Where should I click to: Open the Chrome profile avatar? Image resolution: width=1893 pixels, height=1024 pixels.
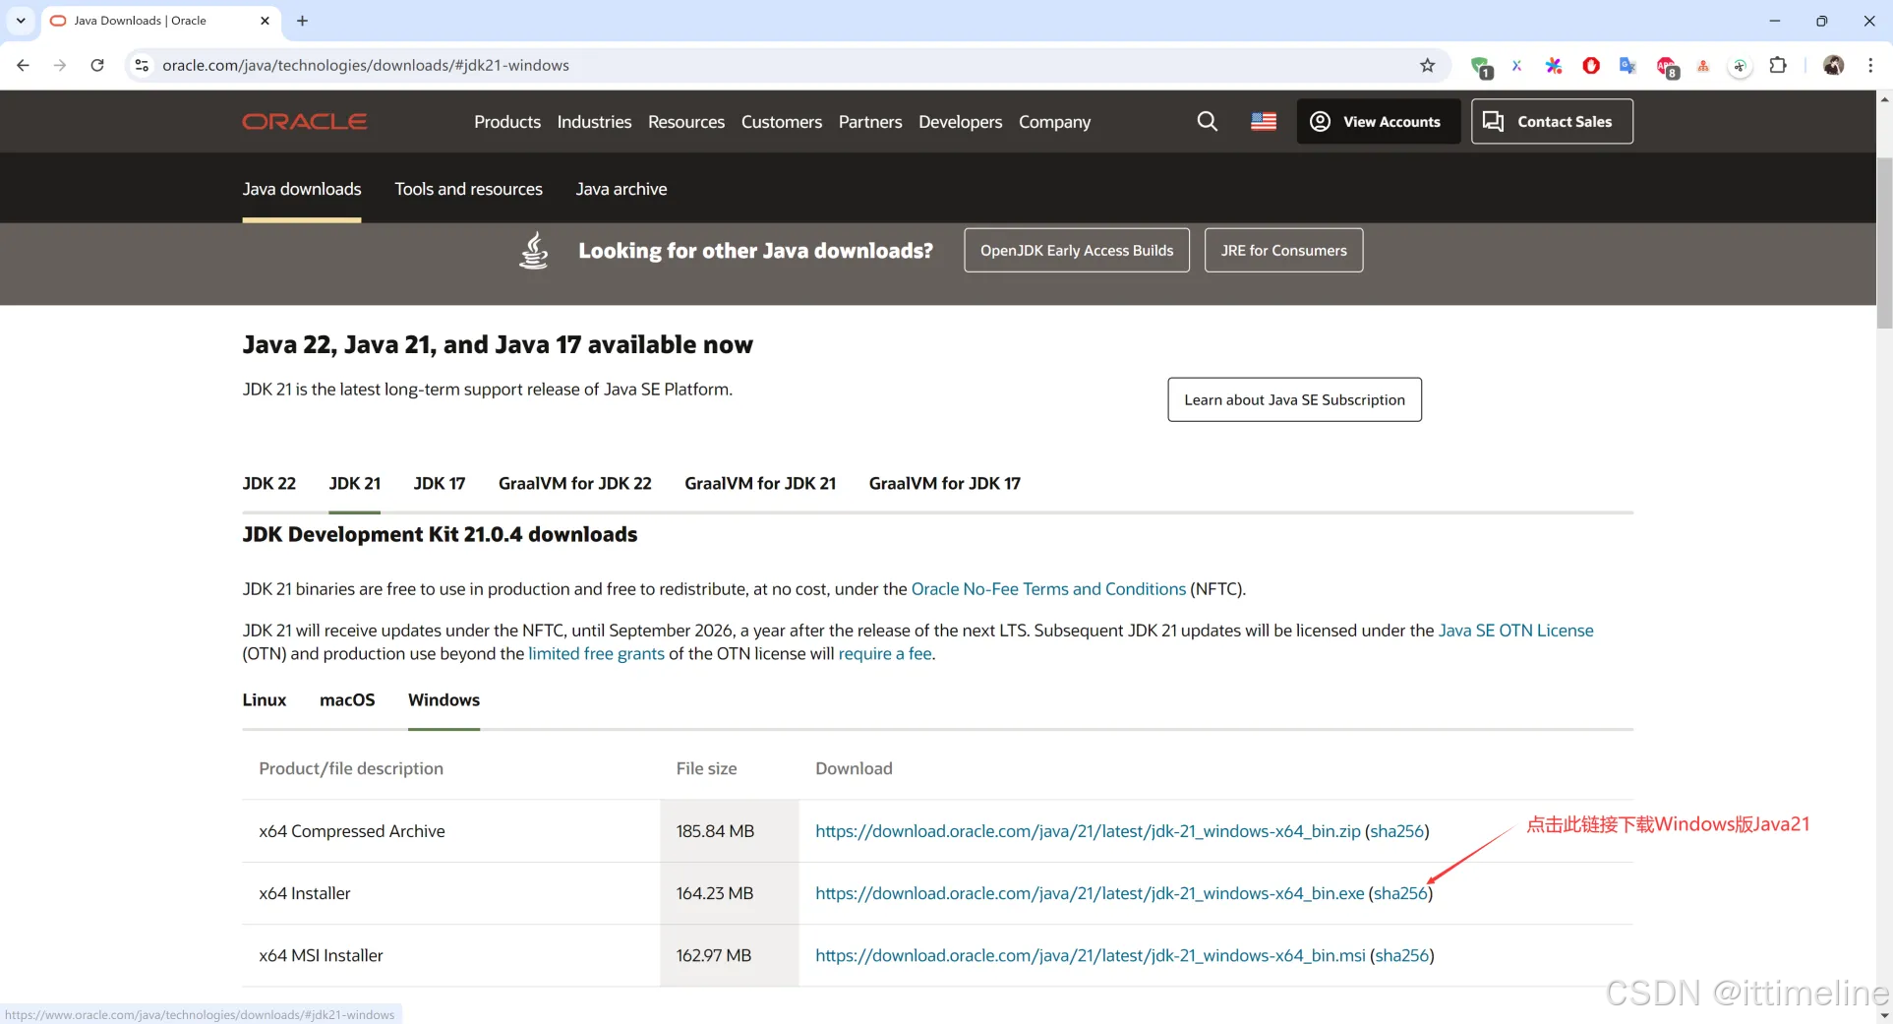pos(1833,65)
